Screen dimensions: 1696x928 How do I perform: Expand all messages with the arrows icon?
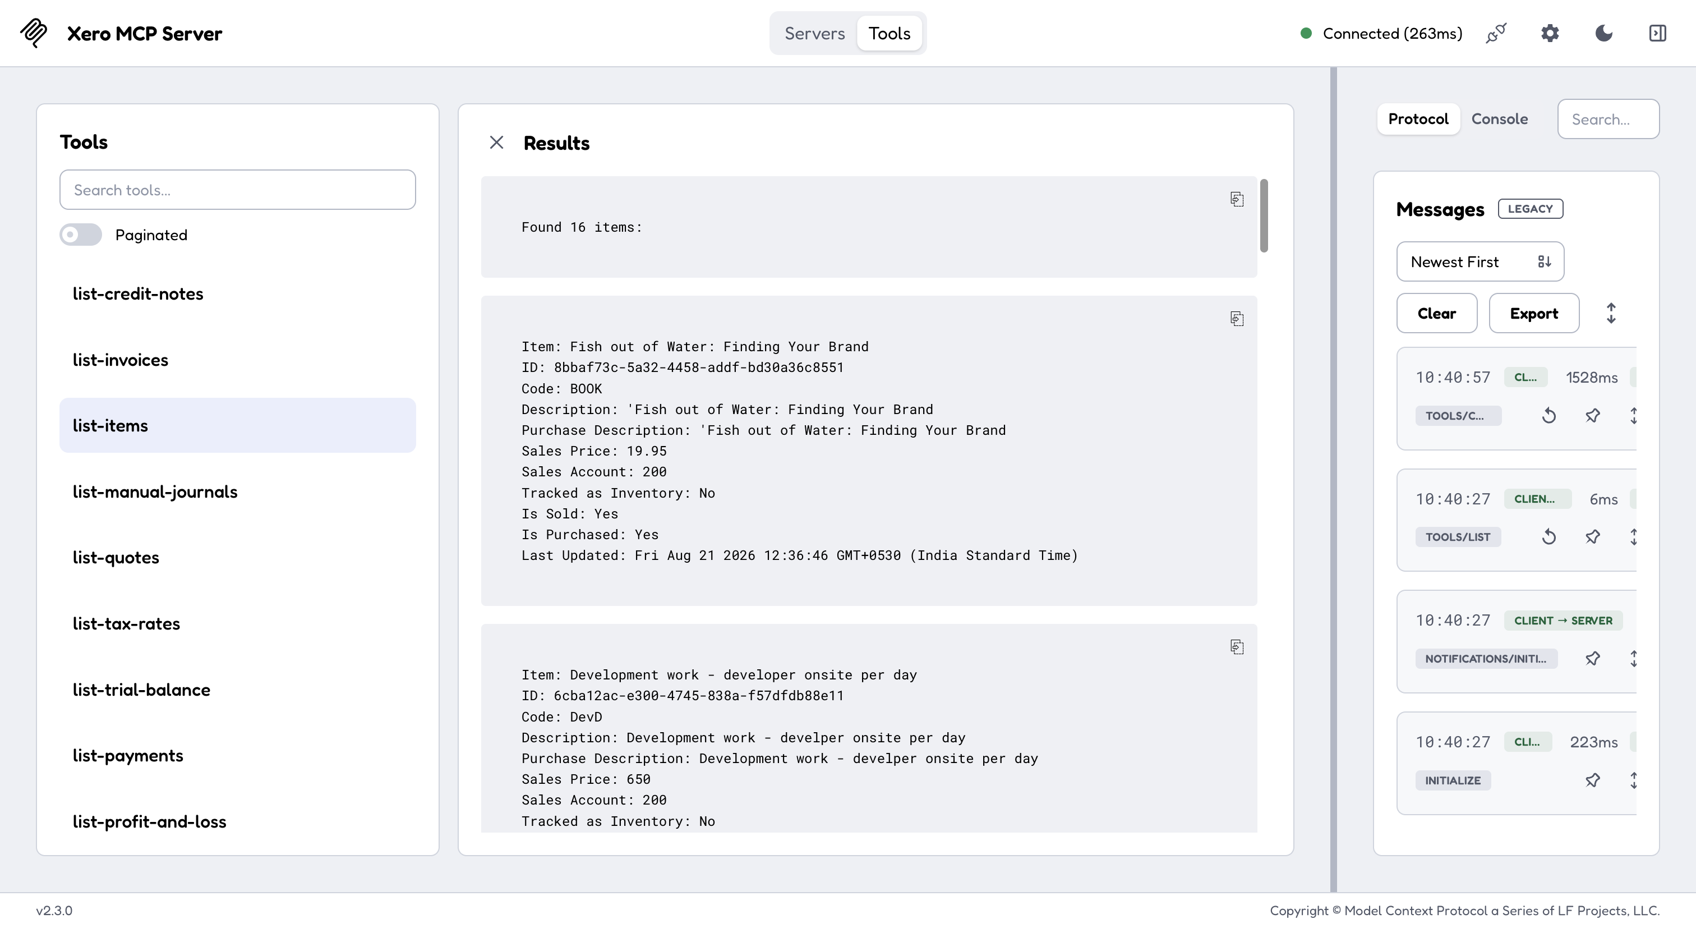[x=1611, y=313]
